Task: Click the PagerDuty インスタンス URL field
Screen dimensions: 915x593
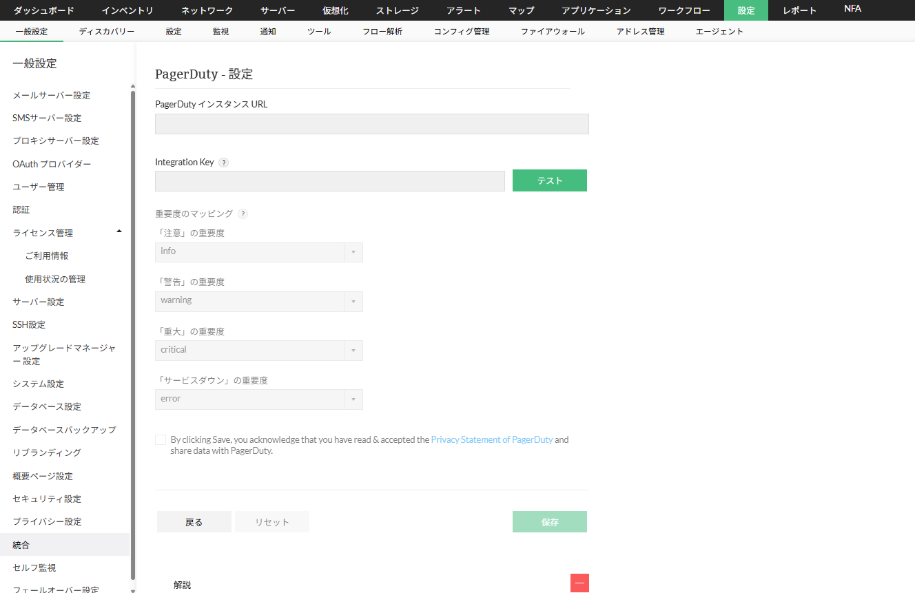Action: click(x=372, y=124)
